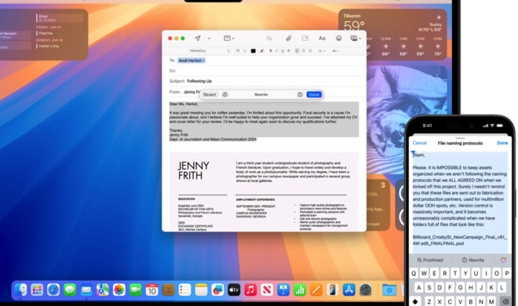Open Safari from the Dock

[x=53, y=290]
